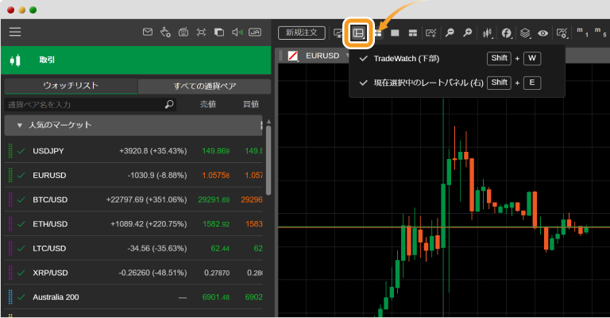This screenshot has width=610, height=318.
Task: Switch to ウォッチリスト tab
Action: click(x=71, y=86)
